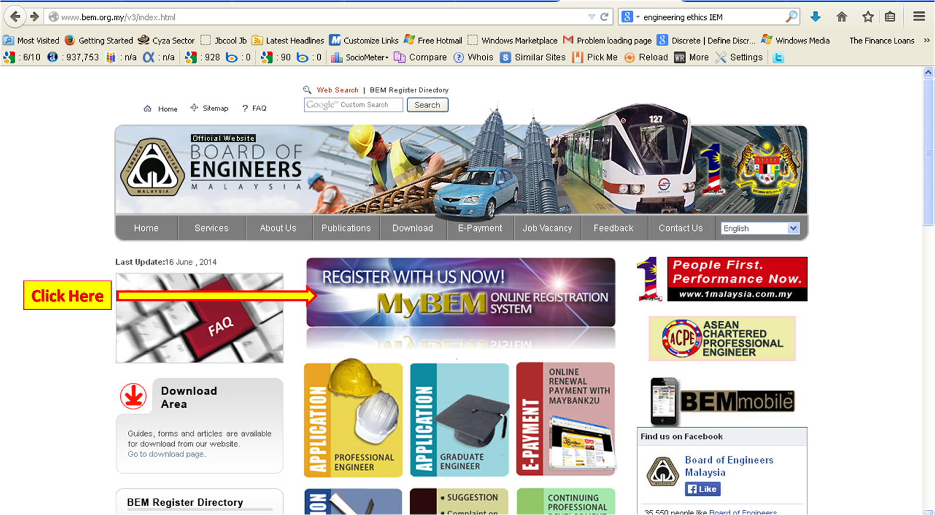Click the Home link with house icon
The width and height of the screenshot is (935, 515).
(x=161, y=109)
